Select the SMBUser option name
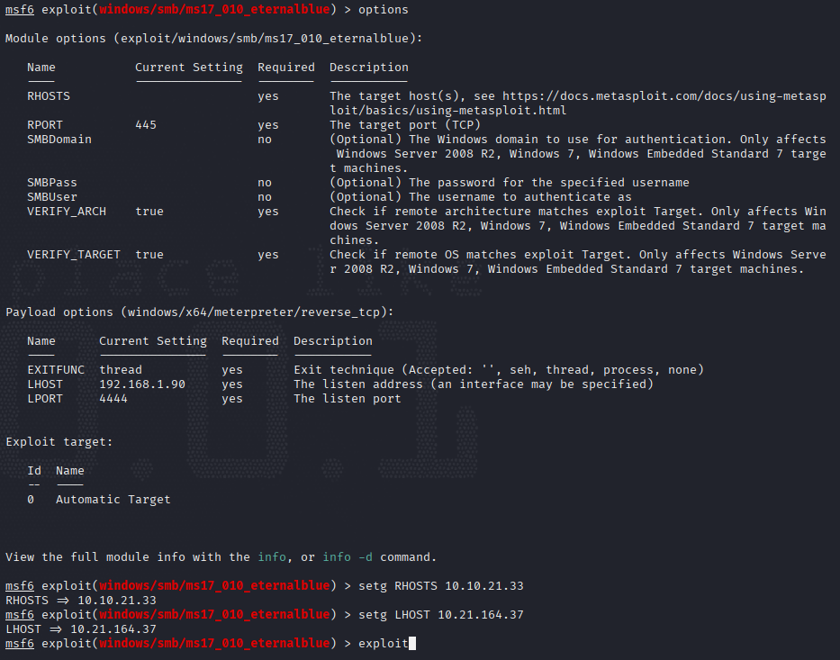This screenshot has width=840, height=660. click(52, 198)
